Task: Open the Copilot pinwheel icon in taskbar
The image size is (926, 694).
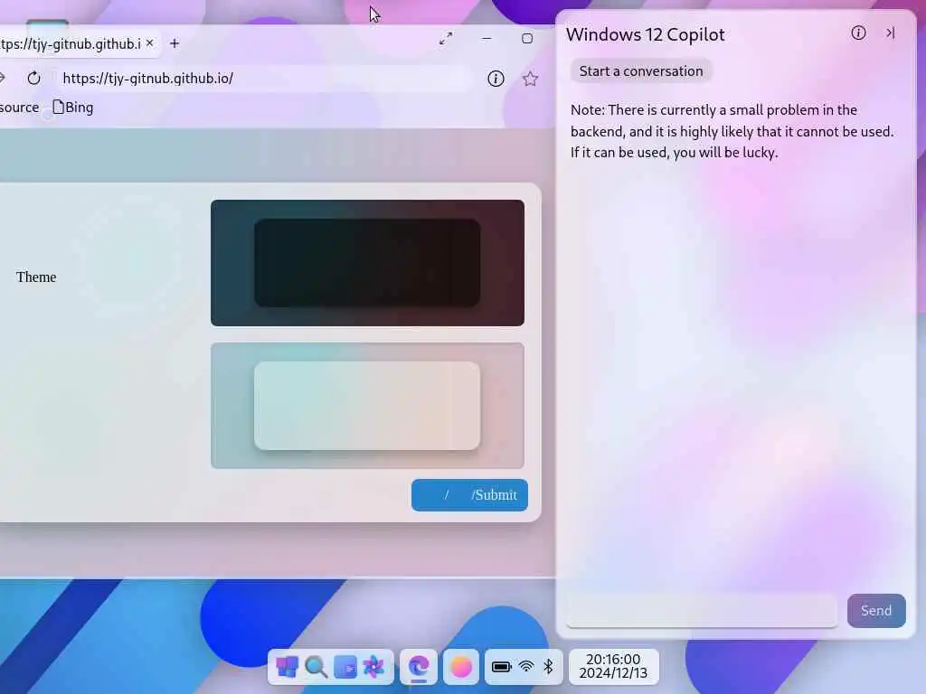Action: click(x=373, y=667)
